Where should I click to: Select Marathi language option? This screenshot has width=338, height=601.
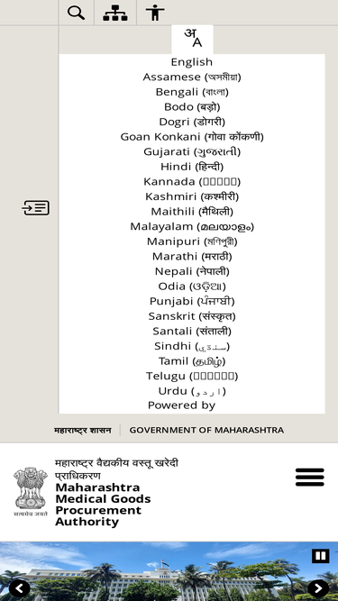click(192, 257)
